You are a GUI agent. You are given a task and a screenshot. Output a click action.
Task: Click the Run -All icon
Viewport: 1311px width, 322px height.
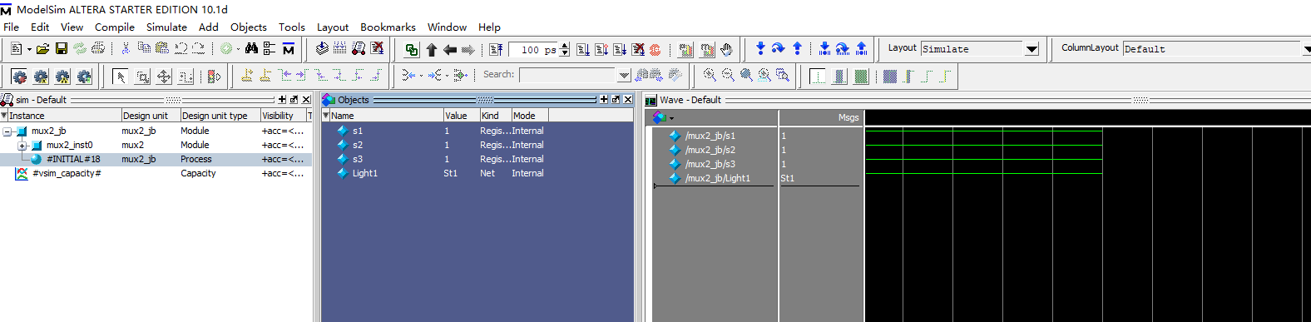click(620, 50)
